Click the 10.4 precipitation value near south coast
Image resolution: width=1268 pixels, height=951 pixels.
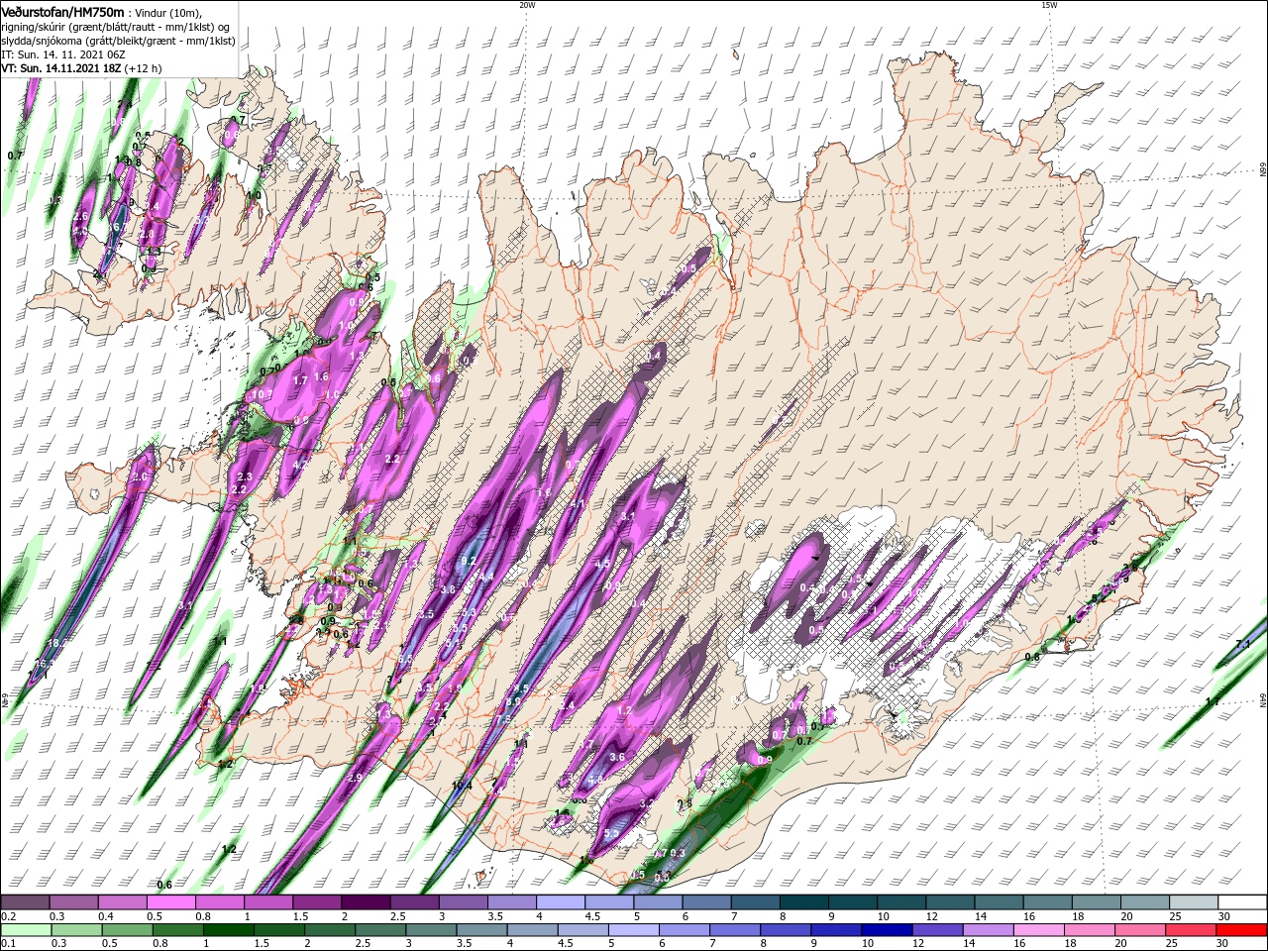click(462, 787)
